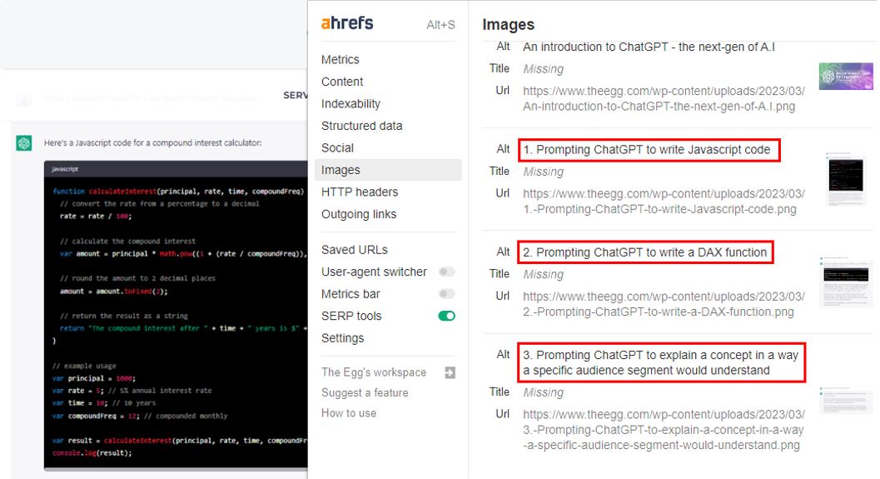Open the DAX function image thumbnail

click(x=846, y=282)
